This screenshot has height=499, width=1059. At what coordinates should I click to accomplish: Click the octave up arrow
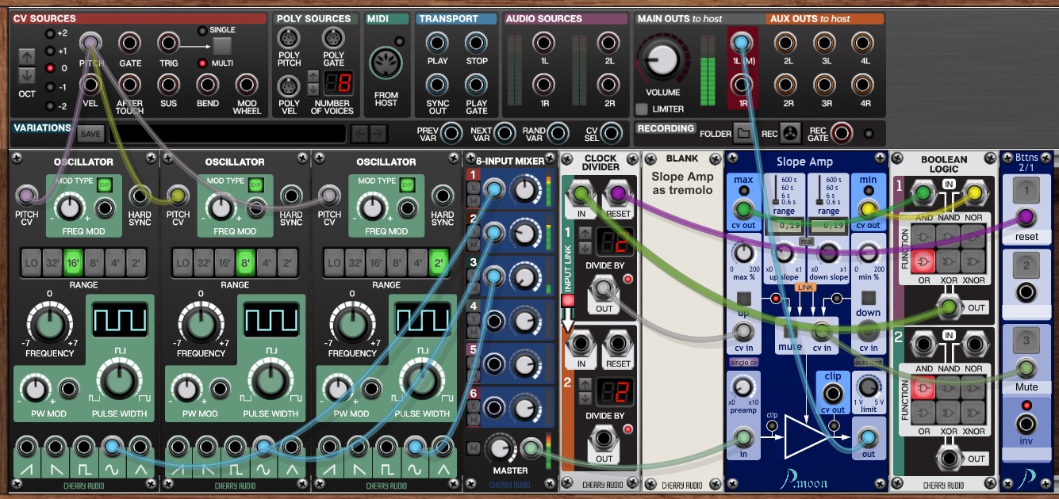click(x=27, y=56)
